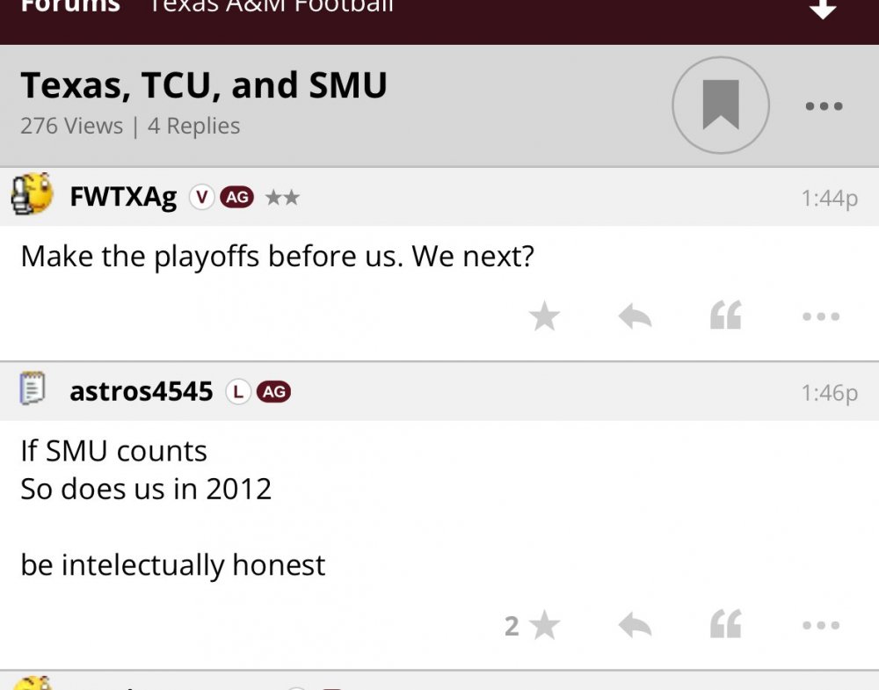Go to Texas A&M Football forum

271,7
